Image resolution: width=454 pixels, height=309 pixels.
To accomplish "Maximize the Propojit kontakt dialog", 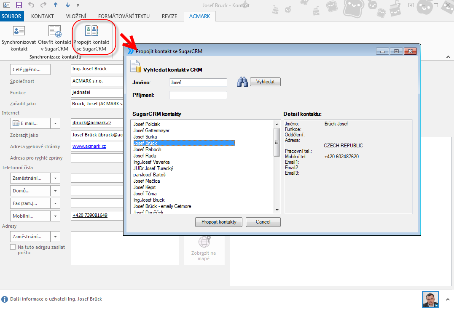I will [x=396, y=51].
